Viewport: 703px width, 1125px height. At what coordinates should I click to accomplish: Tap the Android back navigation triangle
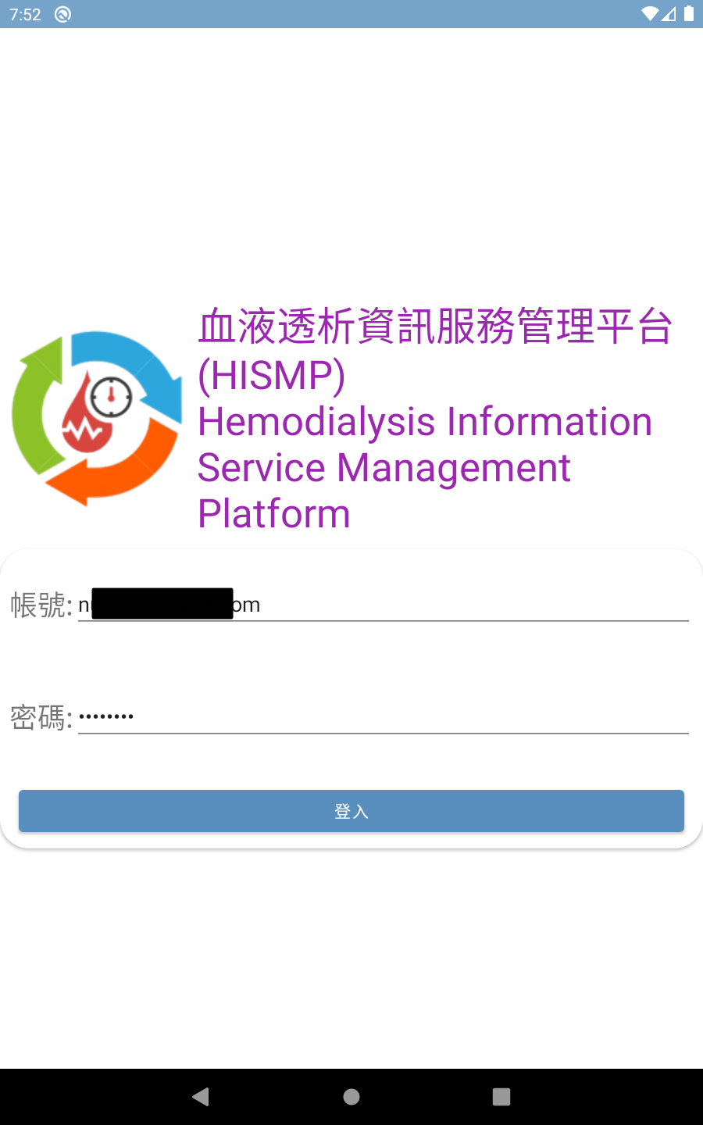pyautogui.click(x=201, y=1097)
